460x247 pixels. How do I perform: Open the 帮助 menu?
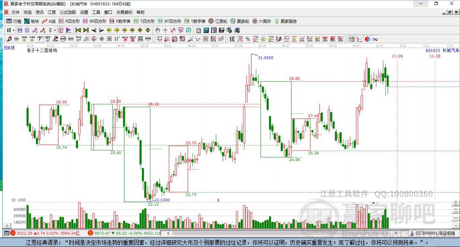click(141, 12)
